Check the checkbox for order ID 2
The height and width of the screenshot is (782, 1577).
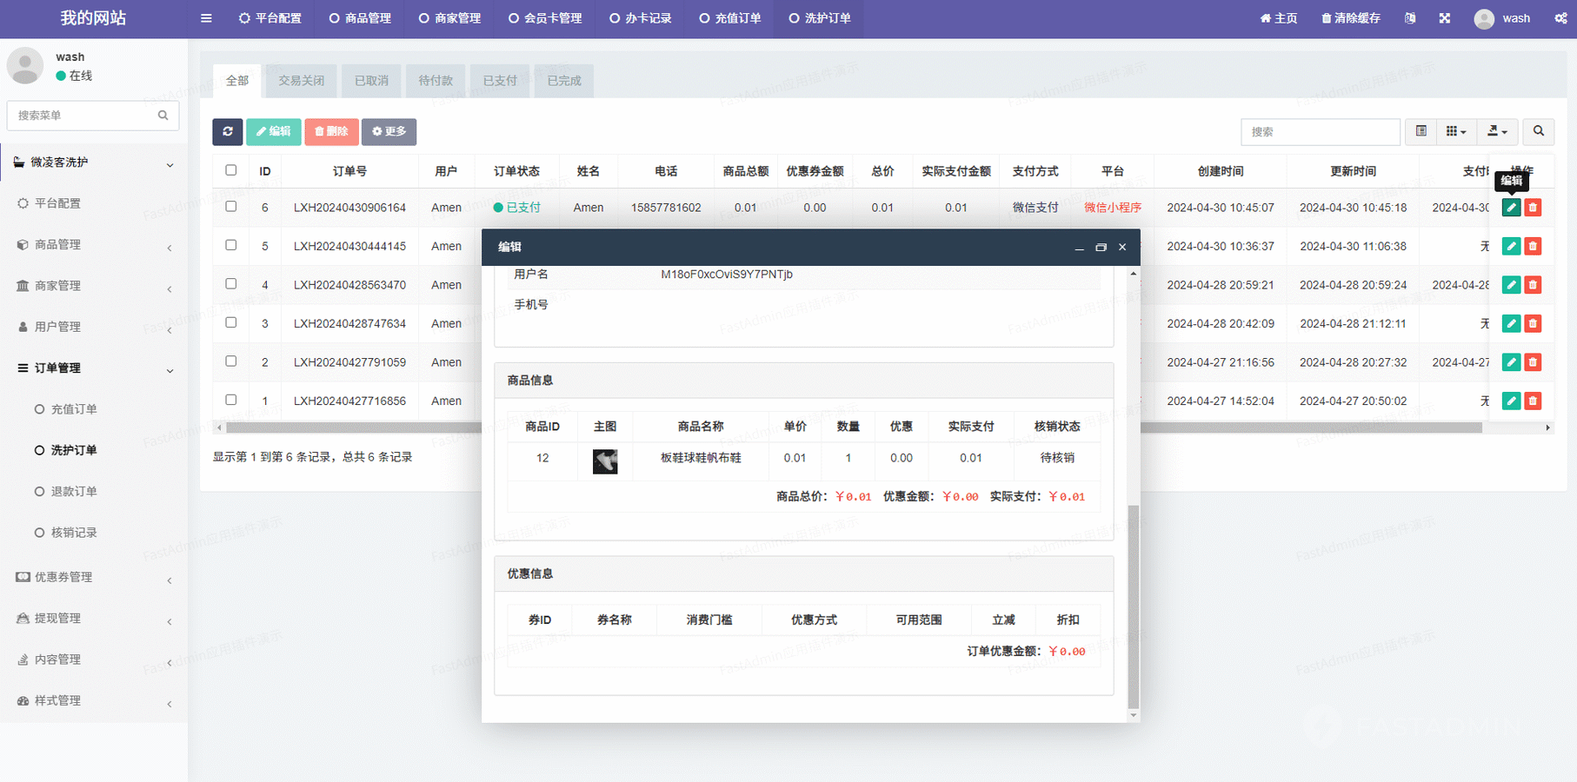[x=231, y=361]
